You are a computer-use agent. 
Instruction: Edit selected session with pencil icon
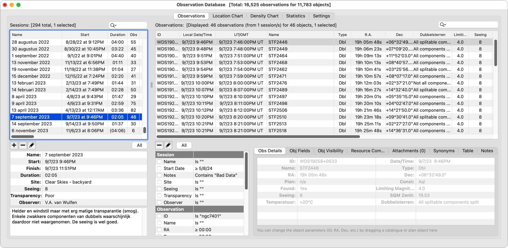pyautogui.click(x=32, y=145)
